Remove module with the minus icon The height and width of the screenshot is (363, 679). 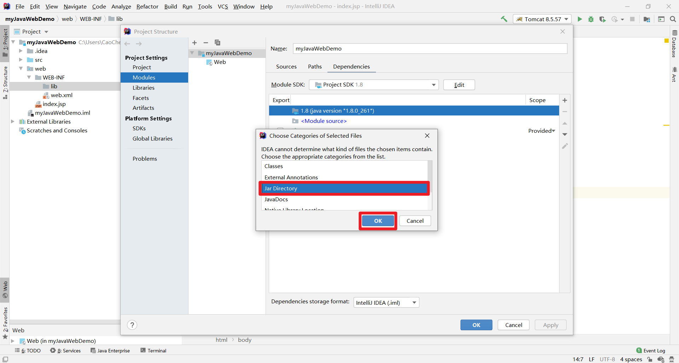(x=206, y=43)
